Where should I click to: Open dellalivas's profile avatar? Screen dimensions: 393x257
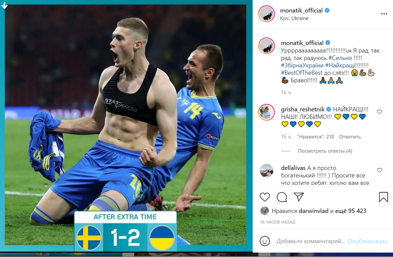pyautogui.click(x=267, y=171)
